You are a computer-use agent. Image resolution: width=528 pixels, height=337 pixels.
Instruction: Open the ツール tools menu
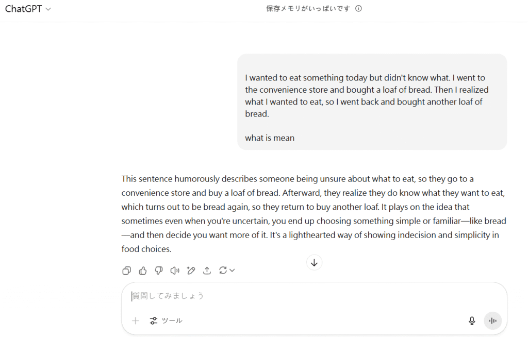click(166, 321)
